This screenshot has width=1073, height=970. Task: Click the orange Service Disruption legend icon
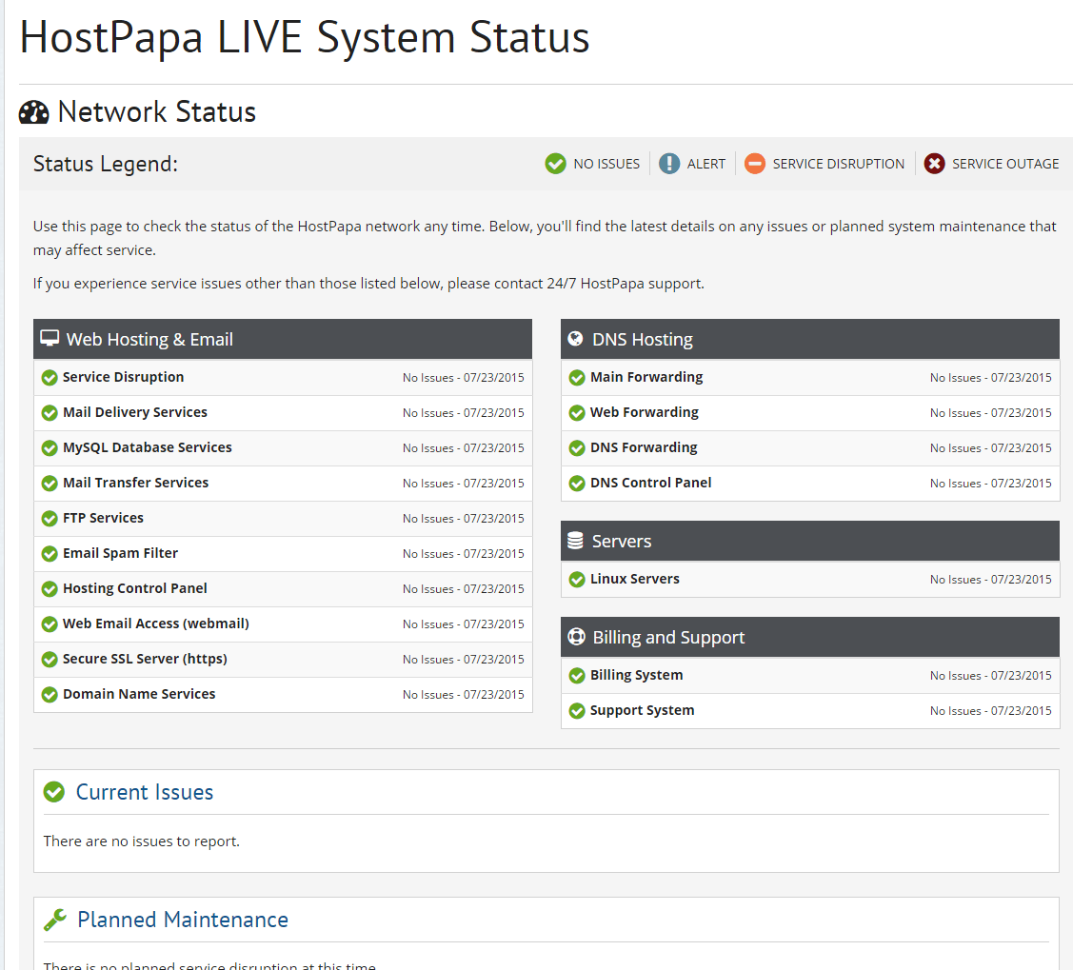[x=755, y=164]
